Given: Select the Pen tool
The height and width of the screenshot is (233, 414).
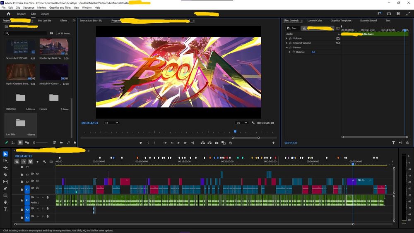Looking at the screenshot, I should [5, 188].
